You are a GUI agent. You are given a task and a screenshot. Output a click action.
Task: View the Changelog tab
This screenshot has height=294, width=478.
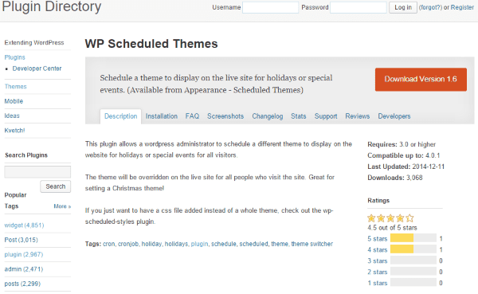[x=268, y=116]
